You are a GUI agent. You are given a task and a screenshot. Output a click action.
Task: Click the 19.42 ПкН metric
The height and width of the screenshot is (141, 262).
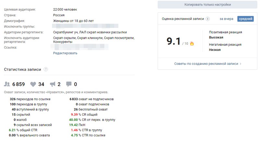[x=77, y=125]
